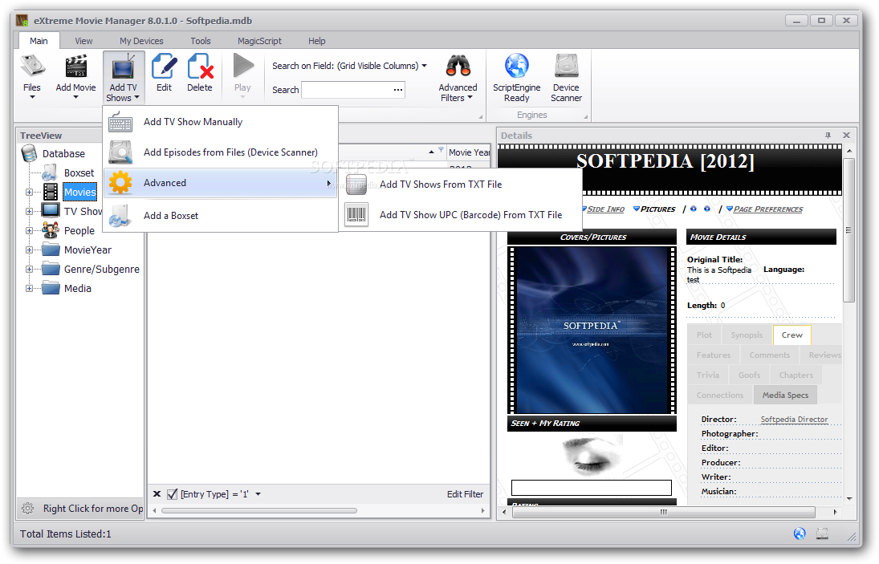Open the Help ribbon tab
Image resolution: width=879 pixels, height=564 pixels.
[x=317, y=41]
